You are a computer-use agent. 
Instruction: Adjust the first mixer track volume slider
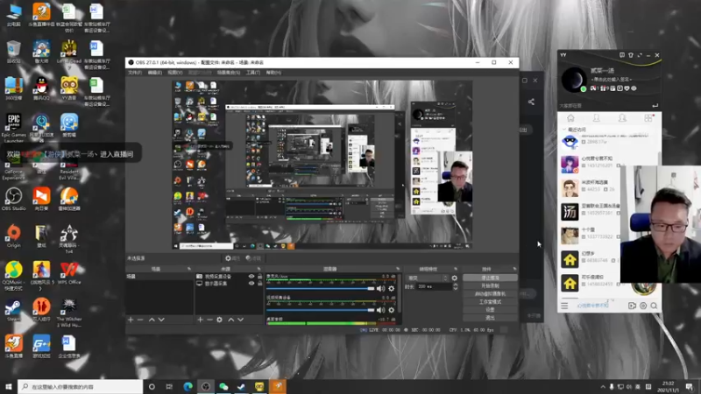[x=320, y=289]
